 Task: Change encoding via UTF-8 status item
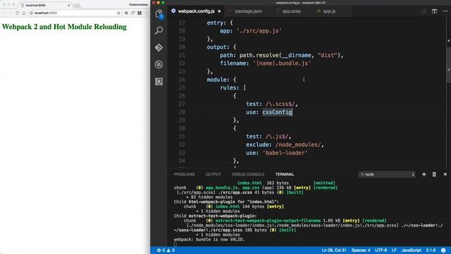[381, 250]
